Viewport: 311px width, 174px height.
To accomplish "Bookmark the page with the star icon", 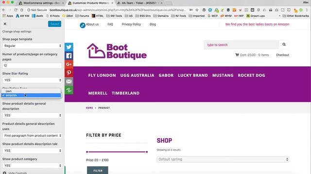I will [x=197, y=10].
